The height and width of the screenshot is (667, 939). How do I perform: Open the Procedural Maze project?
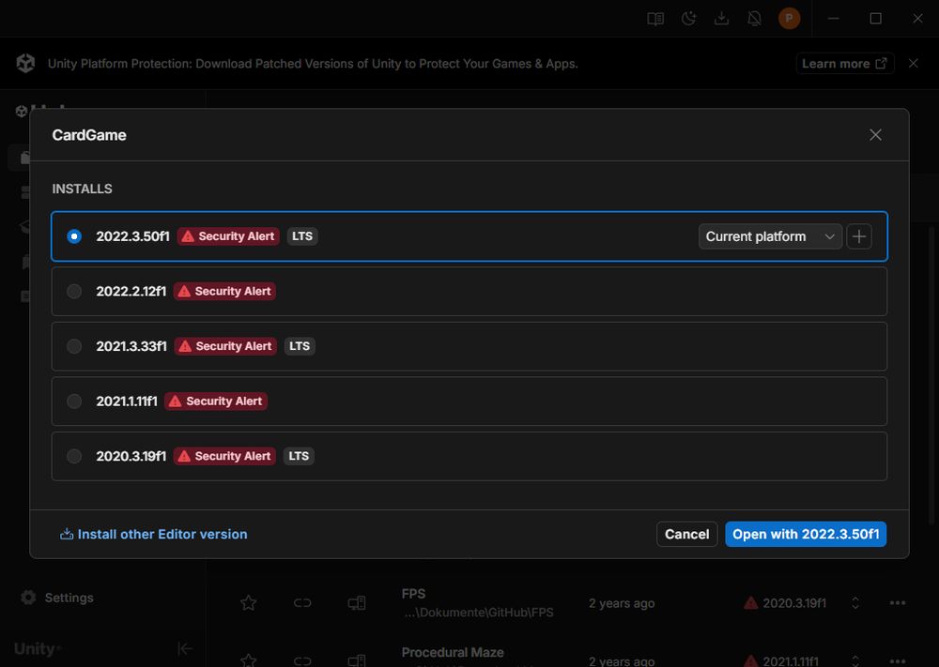pos(453,652)
